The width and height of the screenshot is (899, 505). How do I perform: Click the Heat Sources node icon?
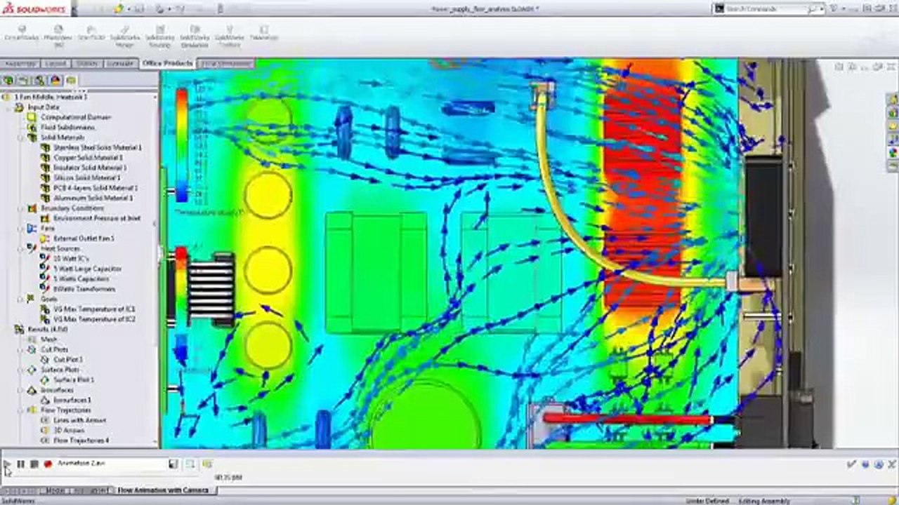[x=32, y=248]
